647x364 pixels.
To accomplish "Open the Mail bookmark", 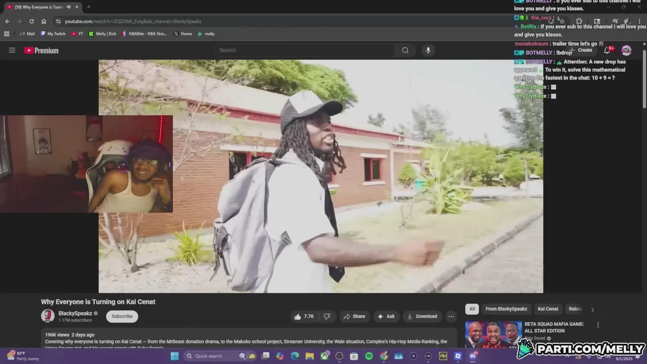I will 27,34.
